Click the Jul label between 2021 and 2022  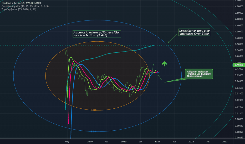point(174,141)
